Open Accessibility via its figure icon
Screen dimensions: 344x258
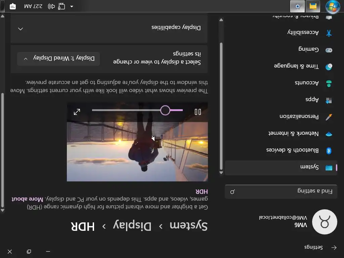click(x=329, y=33)
